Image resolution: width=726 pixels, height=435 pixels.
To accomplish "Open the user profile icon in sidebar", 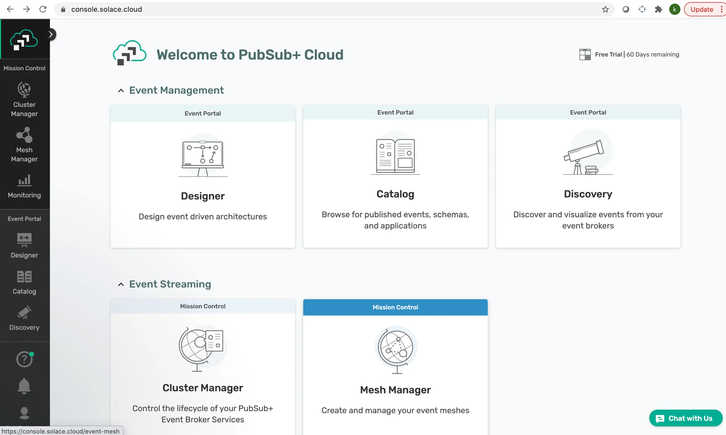I will [x=24, y=413].
